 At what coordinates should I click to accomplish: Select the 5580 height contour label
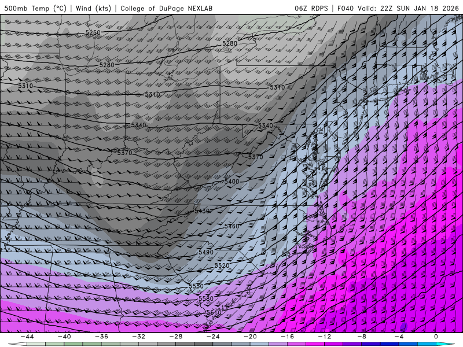(206, 298)
